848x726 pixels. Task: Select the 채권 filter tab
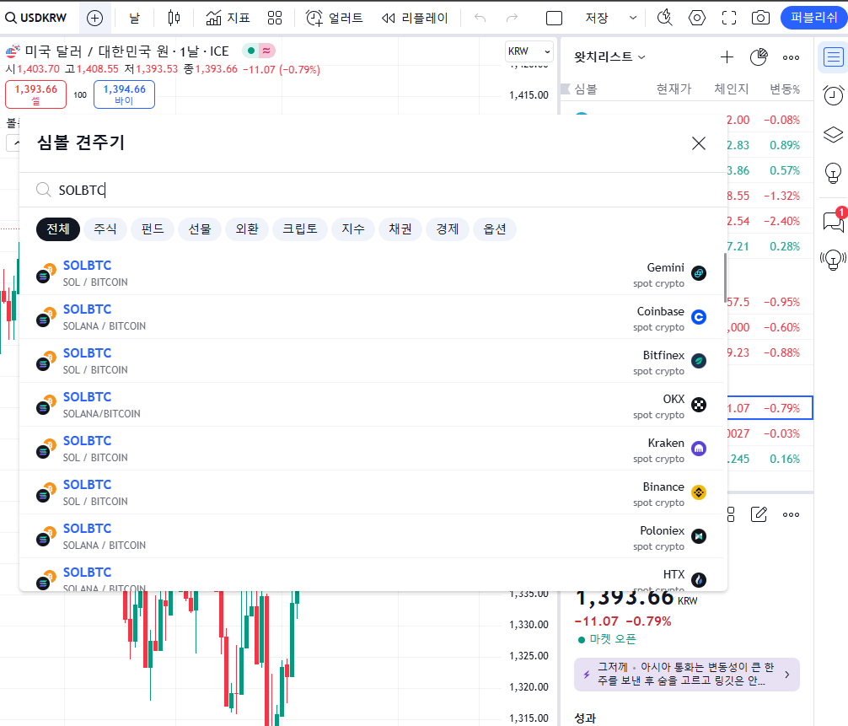point(400,229)
